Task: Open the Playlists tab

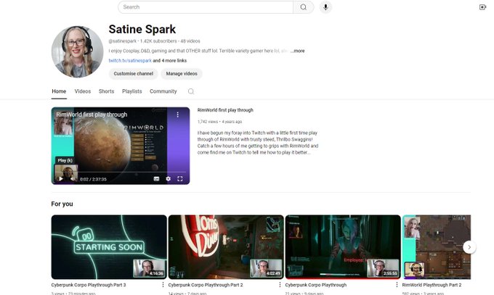Action: coord(132,91)
